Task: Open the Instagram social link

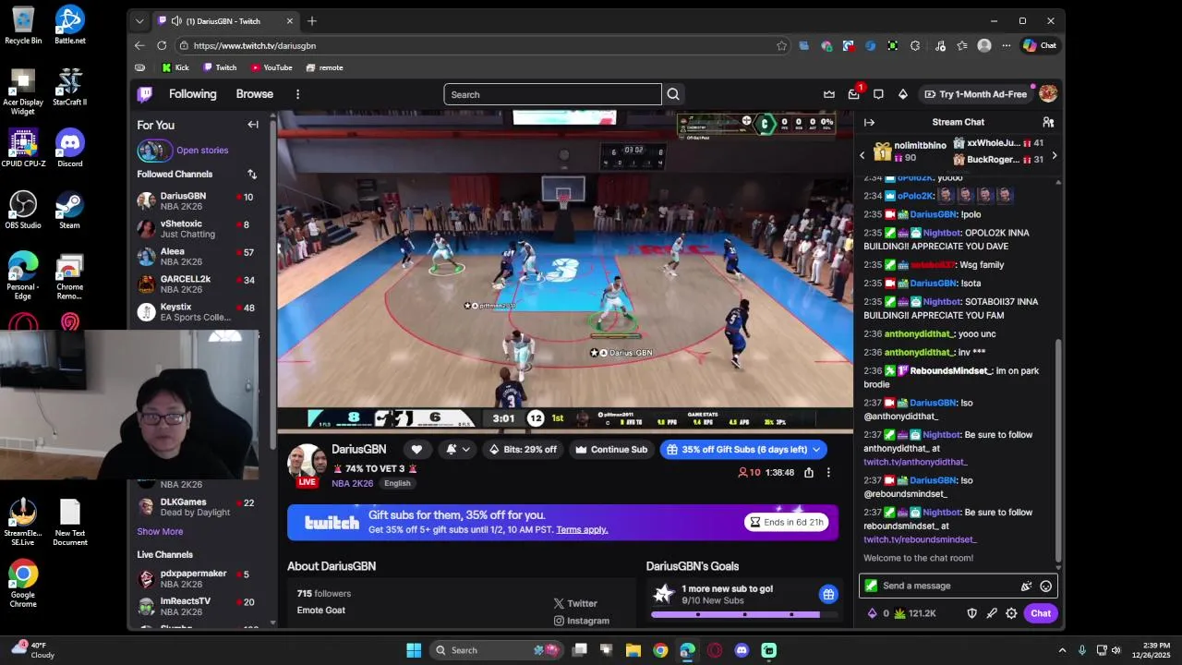Action: pyautogui.click(x=581, y=621)
